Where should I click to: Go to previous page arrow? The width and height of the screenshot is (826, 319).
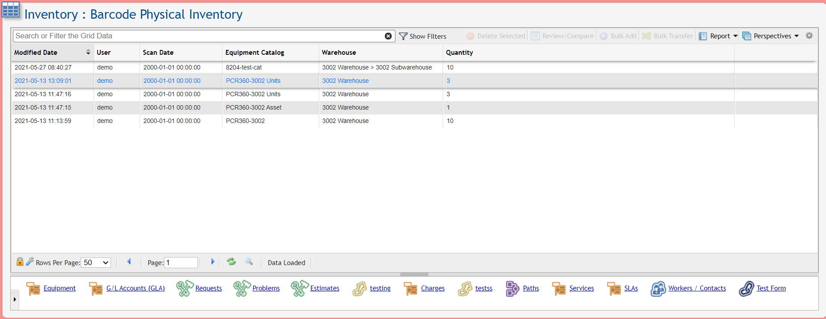[129, 262]
